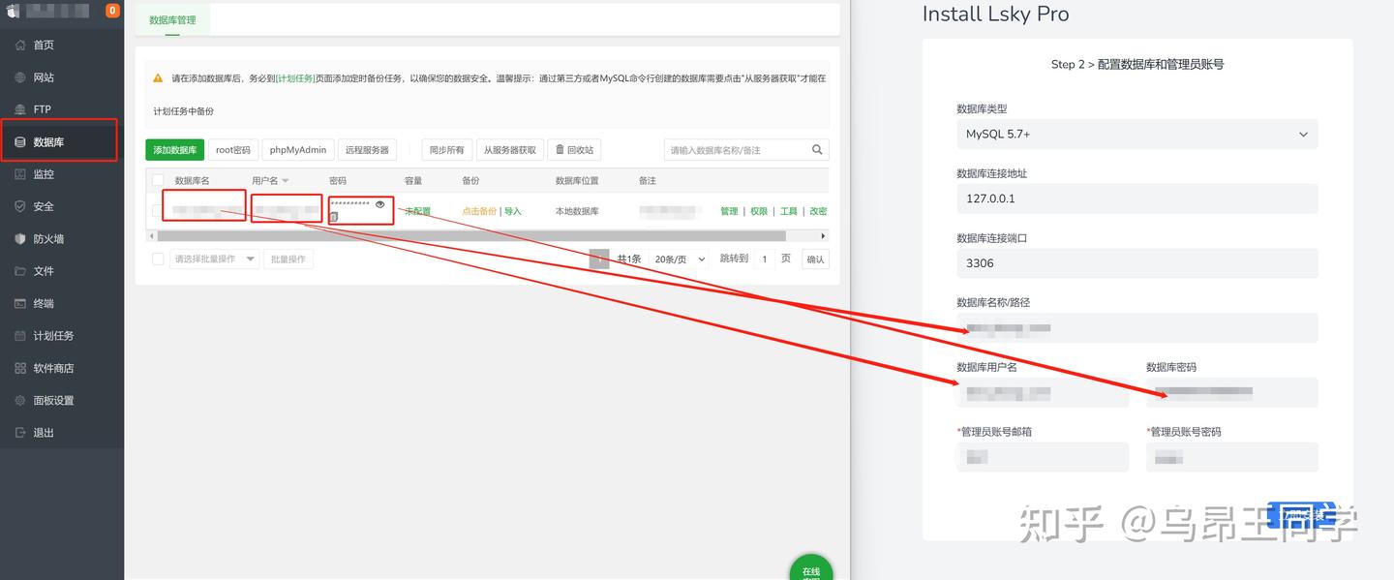1394x580 pixels.
Task: Click the green 添加数据库 button
Action: pos(173,149)
